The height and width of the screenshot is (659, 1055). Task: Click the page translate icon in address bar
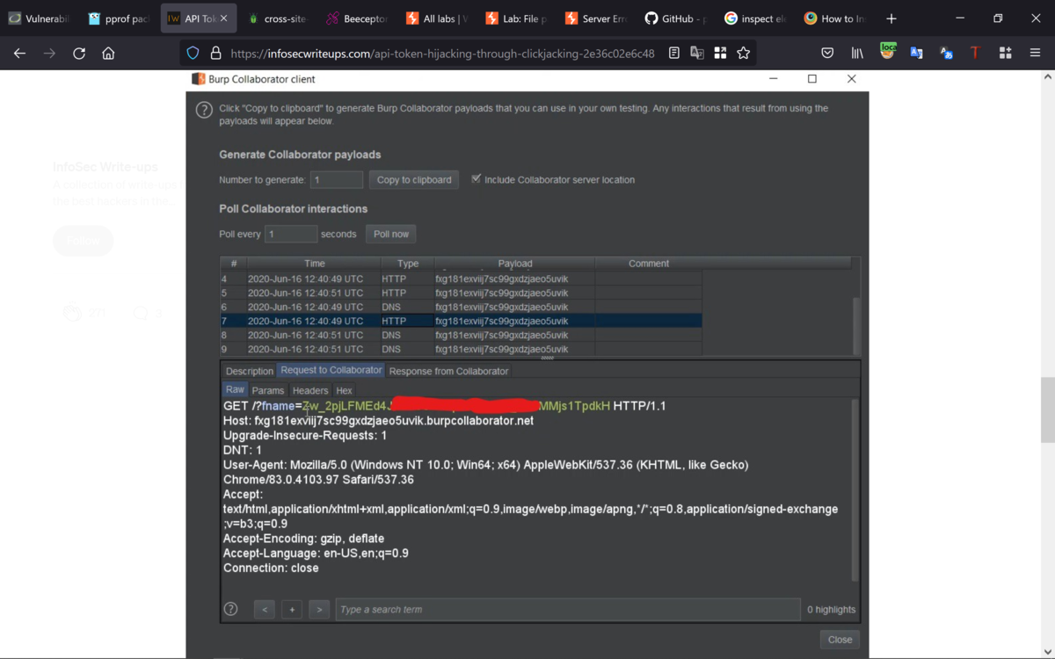tap(697, 53)
